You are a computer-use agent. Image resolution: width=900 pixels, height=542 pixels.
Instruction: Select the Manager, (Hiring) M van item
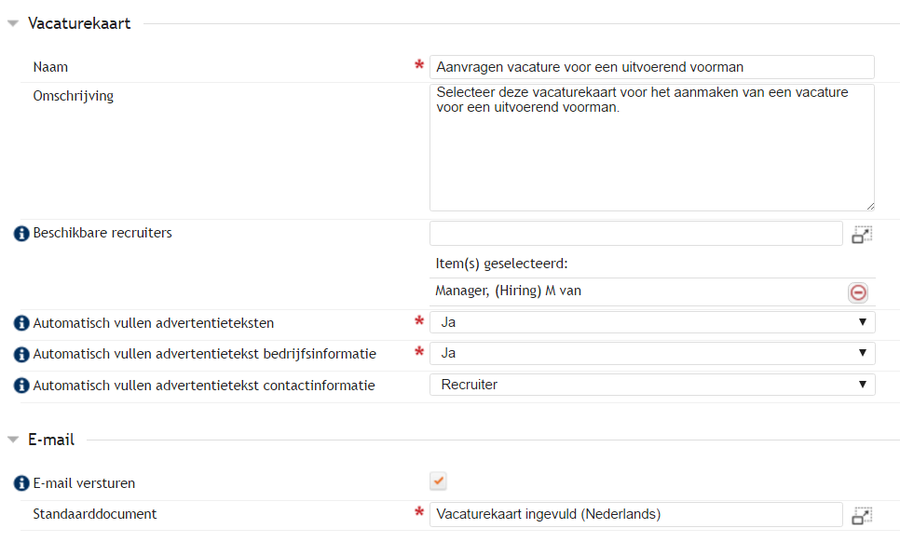pos(508,291)
